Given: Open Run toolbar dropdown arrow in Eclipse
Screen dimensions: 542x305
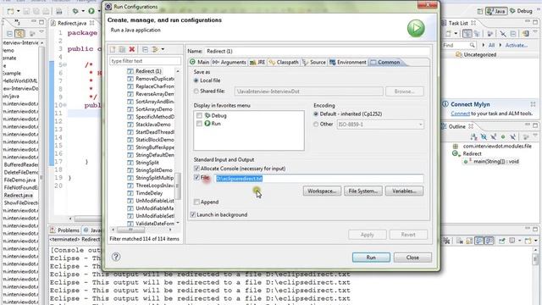Looking at the screenshot, I should (99, 11).
